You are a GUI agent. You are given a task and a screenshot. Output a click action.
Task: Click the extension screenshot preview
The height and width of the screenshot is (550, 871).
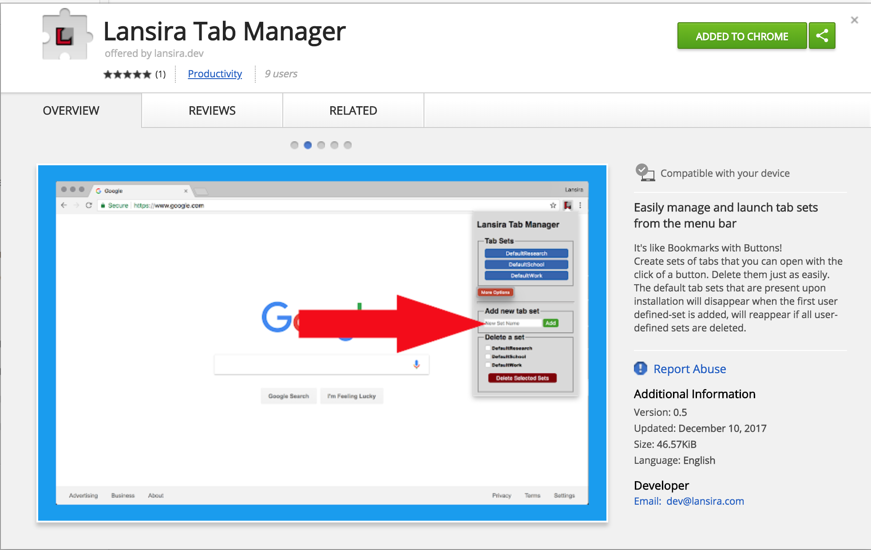[x=322, y=343]
